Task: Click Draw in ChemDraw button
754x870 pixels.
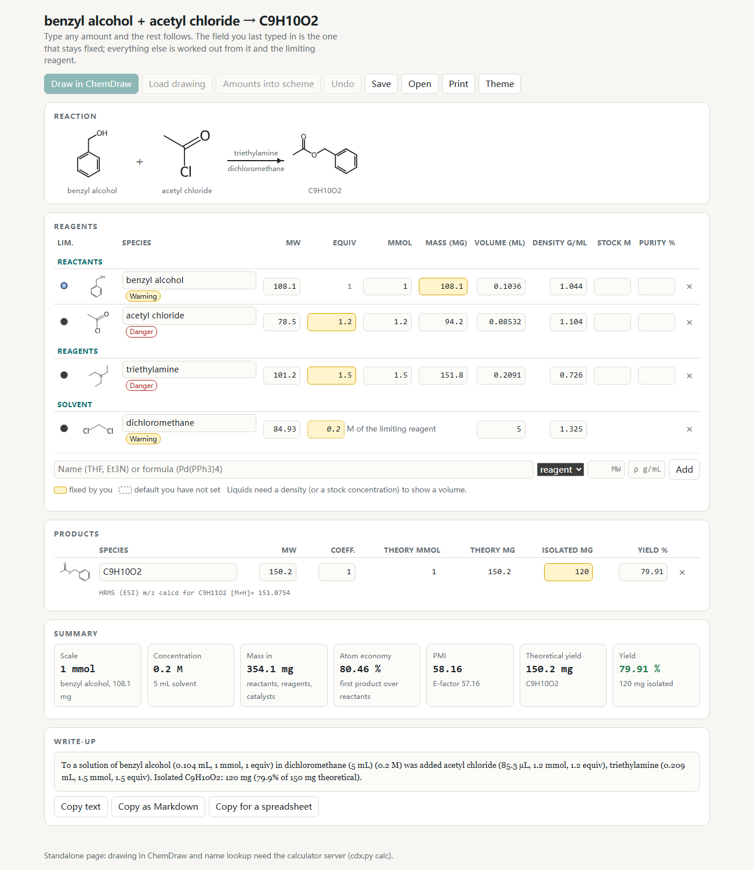Action: [x=91, y=84]
